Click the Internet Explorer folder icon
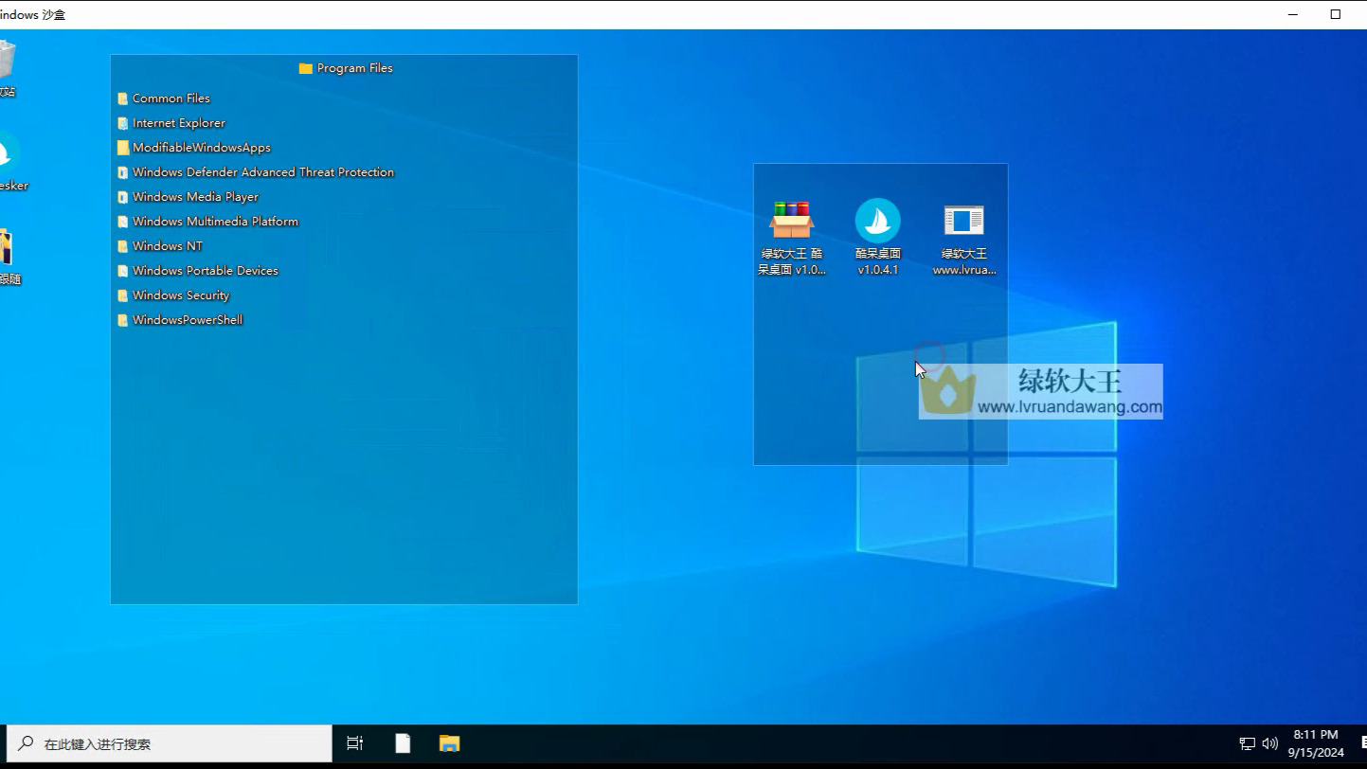1367x769 pixels. tap(123, 123)
